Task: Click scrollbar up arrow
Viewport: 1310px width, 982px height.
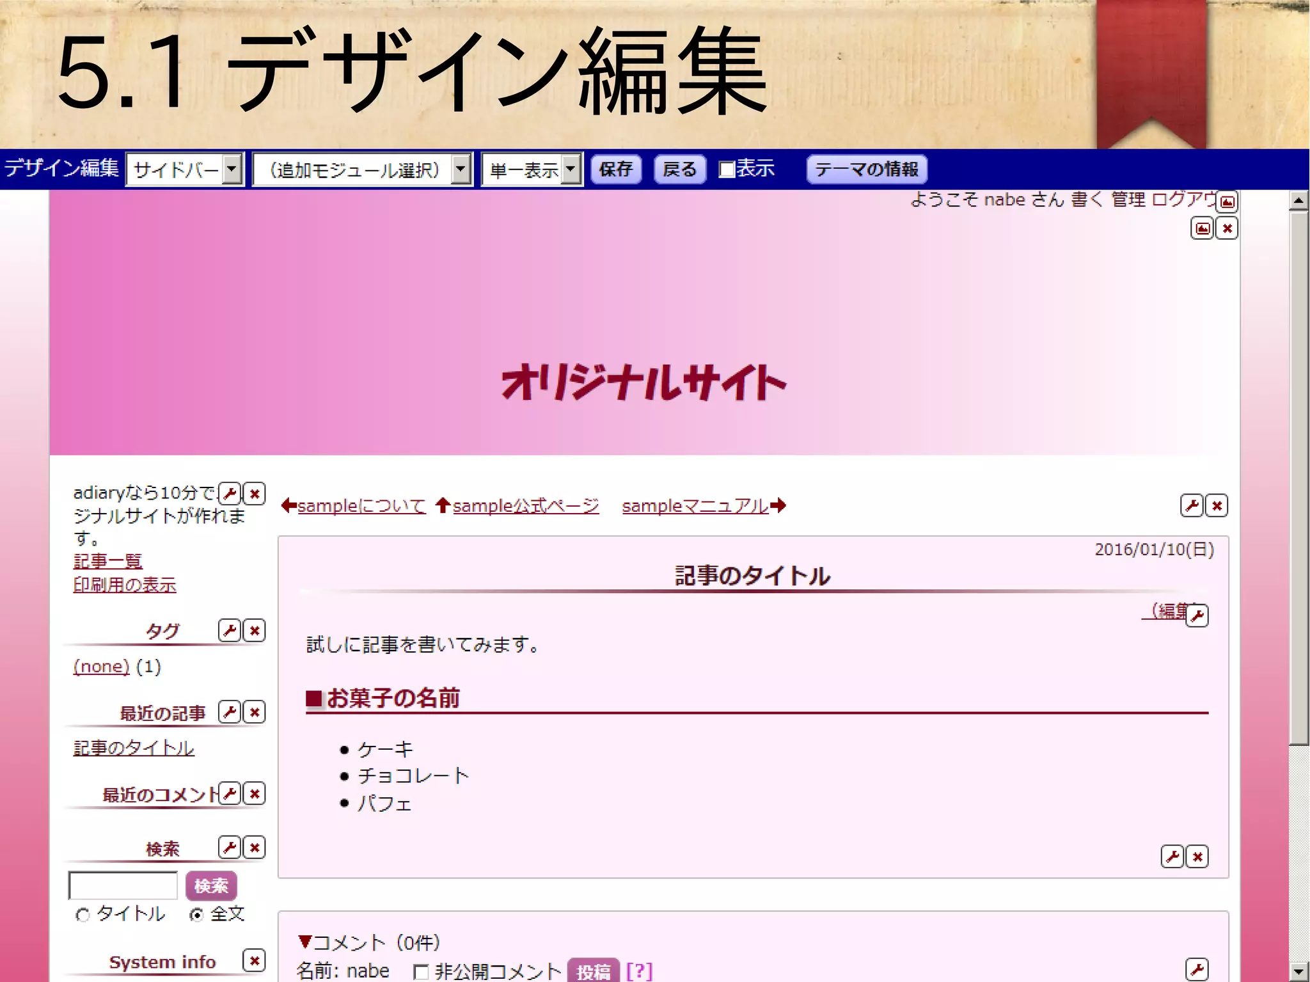Action: [1298, 200]
